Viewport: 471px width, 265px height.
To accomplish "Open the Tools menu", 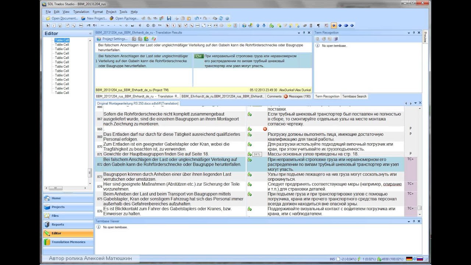I will pyautogui.click(x=123, y=12).
